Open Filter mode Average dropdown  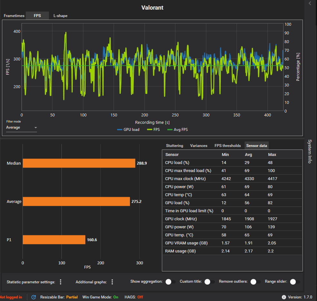tap(22, 127)
